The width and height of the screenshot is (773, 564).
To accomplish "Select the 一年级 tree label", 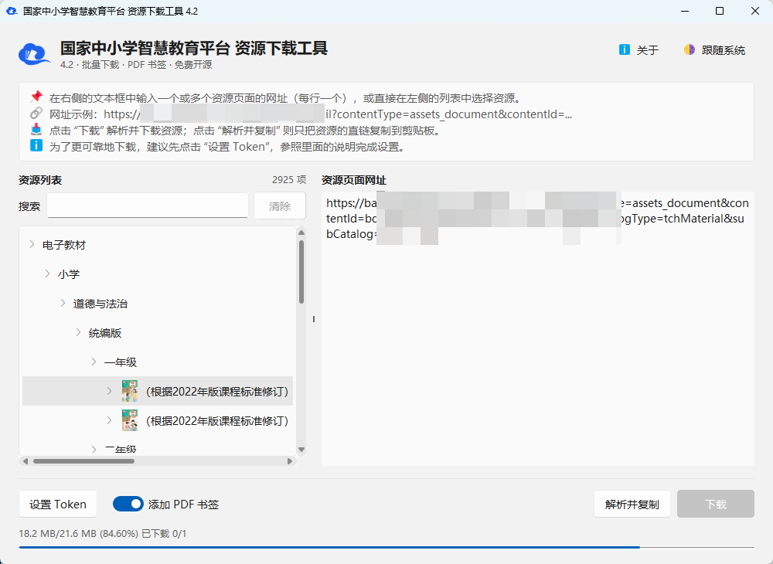I will tap(121, 362).
